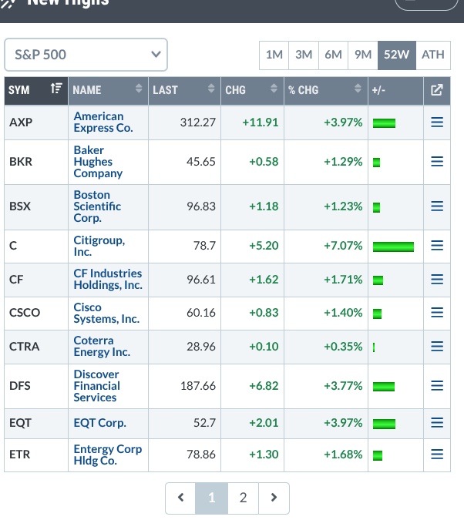Open the BSX row hamburger menu
Screen dimensions: 464x520
(437, 206)
